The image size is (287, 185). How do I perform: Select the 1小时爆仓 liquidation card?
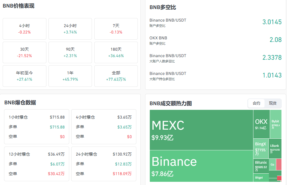pyautogui.click(x=36, y=126)
